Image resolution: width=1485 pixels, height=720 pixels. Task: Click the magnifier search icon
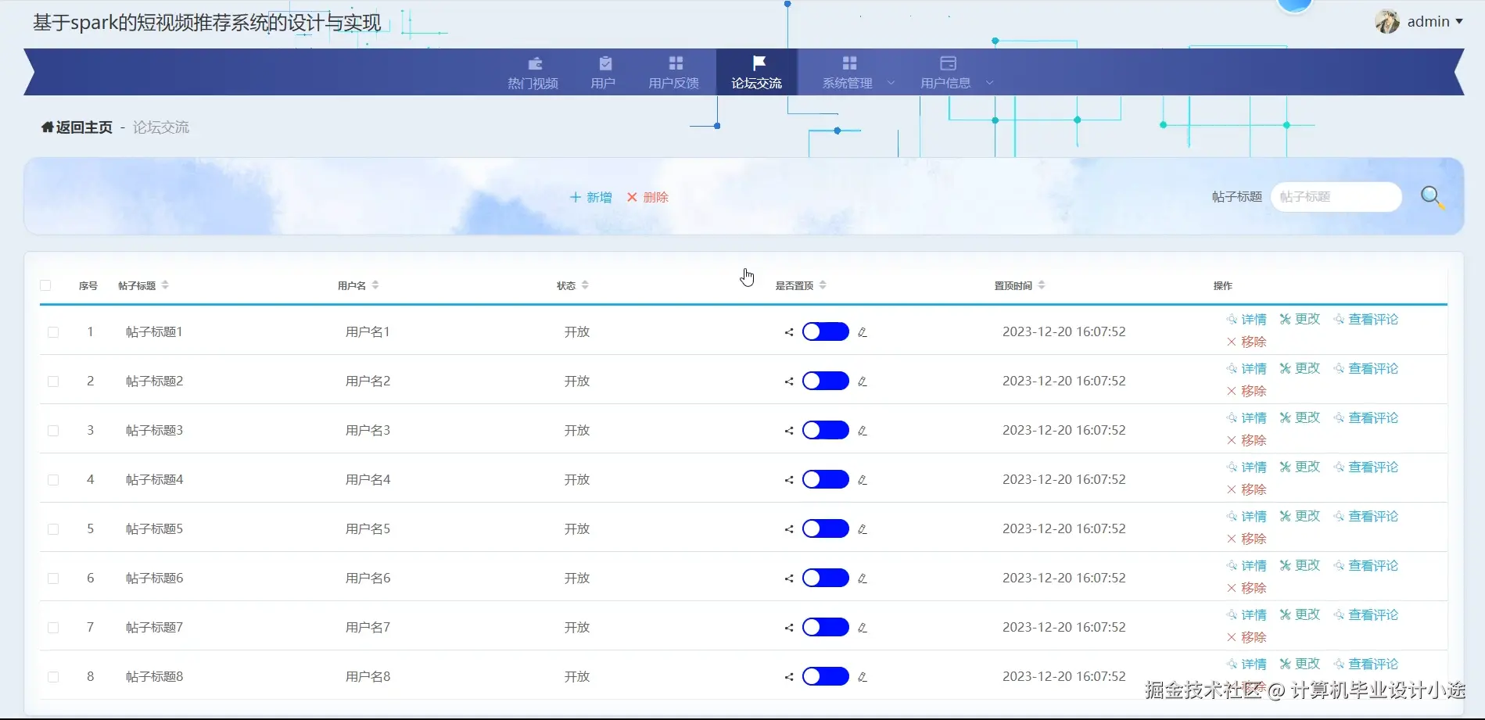tap(1432, 197)
